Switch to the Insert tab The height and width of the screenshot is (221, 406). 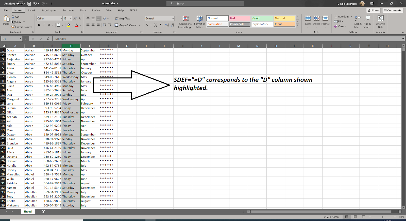[31, 10]
